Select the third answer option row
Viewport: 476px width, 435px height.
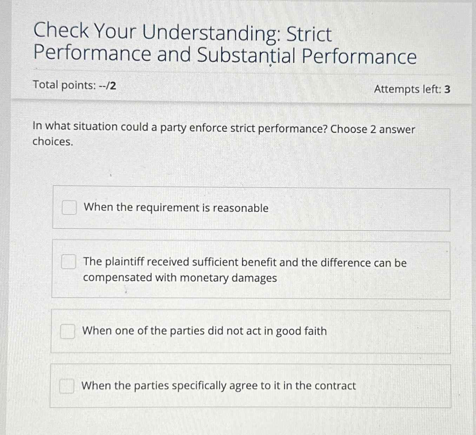pos(251,330)
